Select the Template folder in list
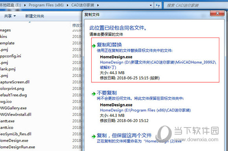228x151 pixels. point(7,43)
